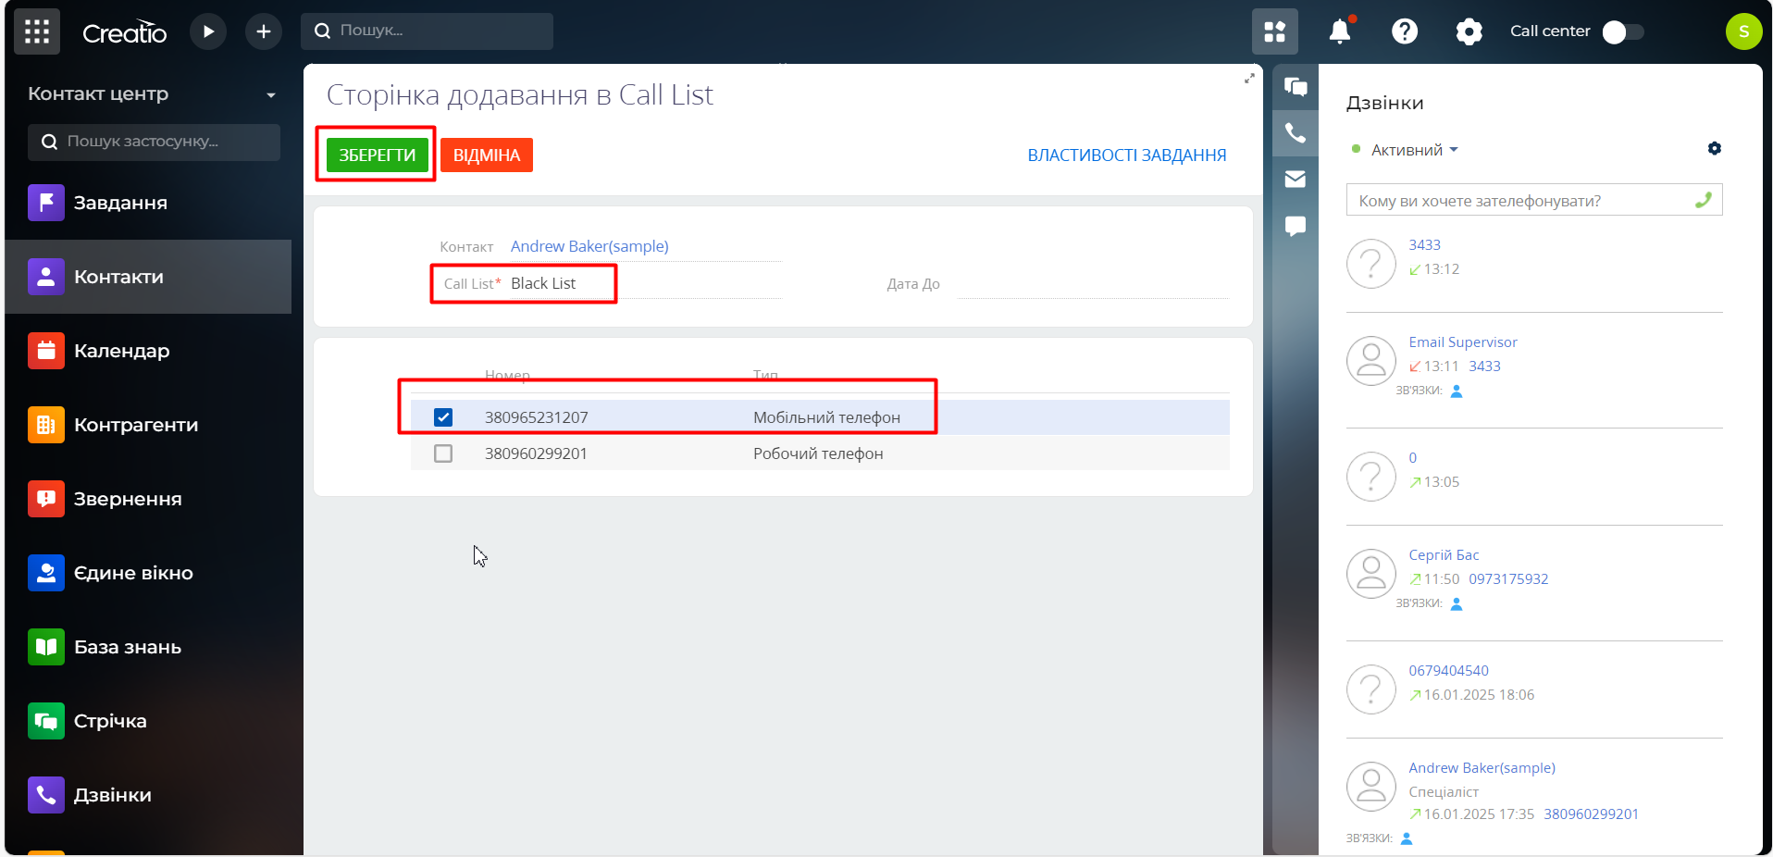Open the feed messages panel icon
This screenshot has height=857, width=1773.
coord(1296,226)
